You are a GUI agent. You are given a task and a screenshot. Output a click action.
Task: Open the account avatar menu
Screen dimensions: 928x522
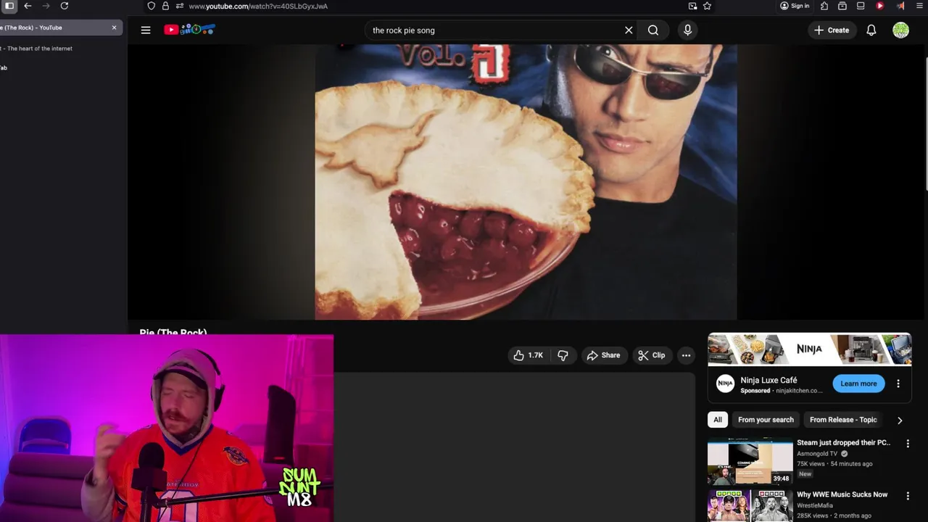click(x=900, y=30)
